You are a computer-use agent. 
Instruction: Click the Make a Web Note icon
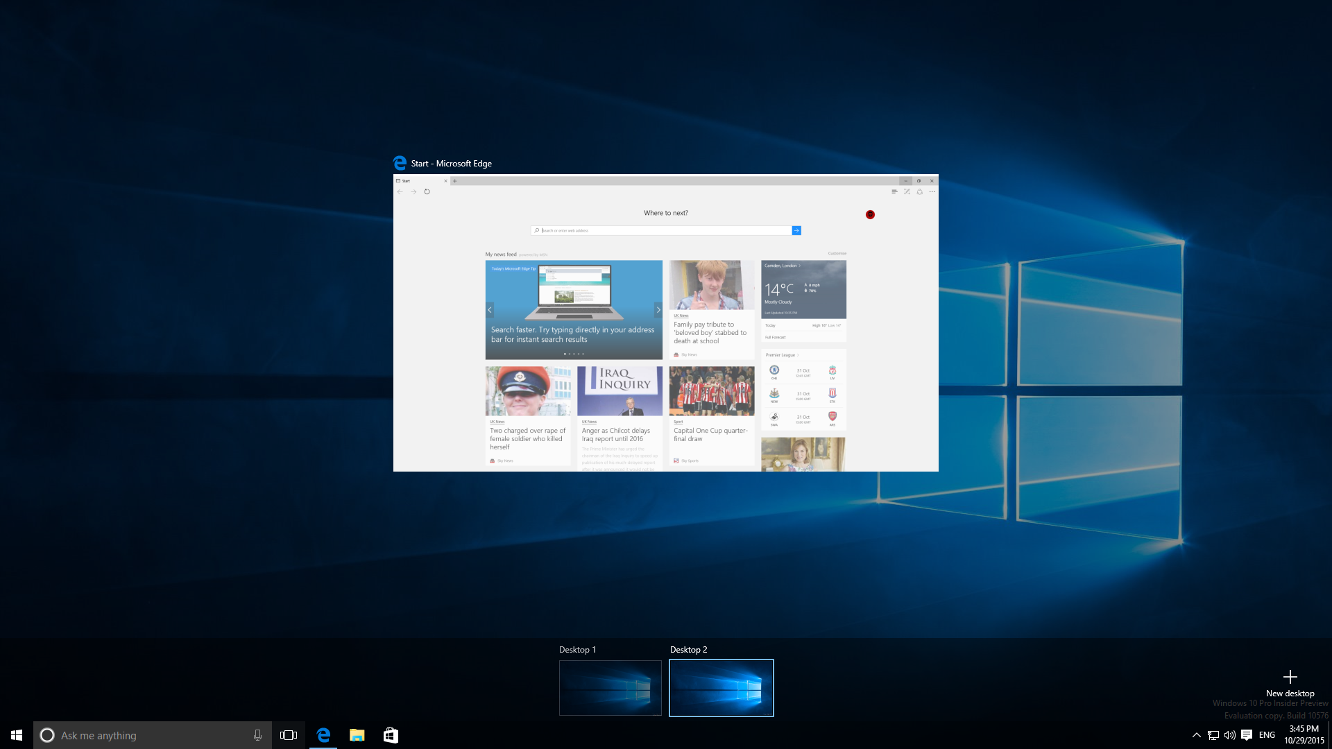tap(907, 192)
